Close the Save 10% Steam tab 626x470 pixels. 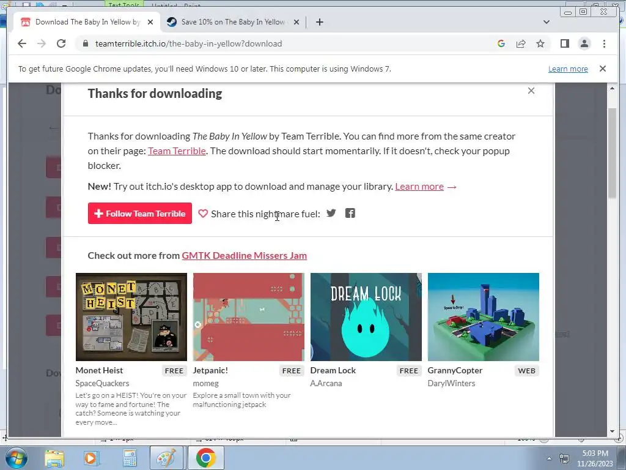[296, 22]
